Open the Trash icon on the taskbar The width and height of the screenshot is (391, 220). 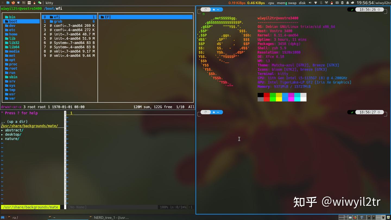click(388, 217)
